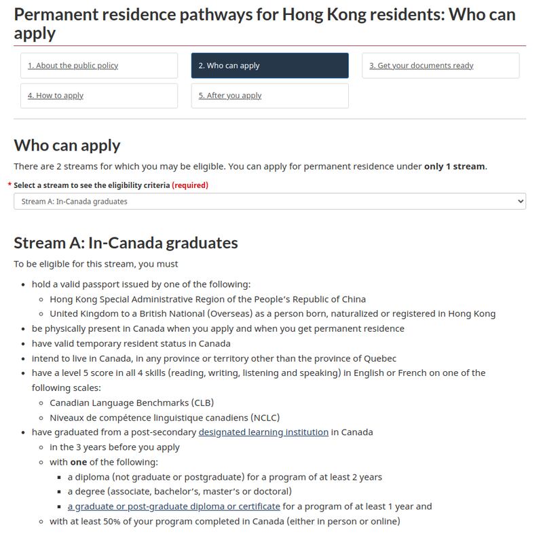Navigate to "5. After you apply"
This screenshot has height=534, width=543.
(x=230, y=96)
